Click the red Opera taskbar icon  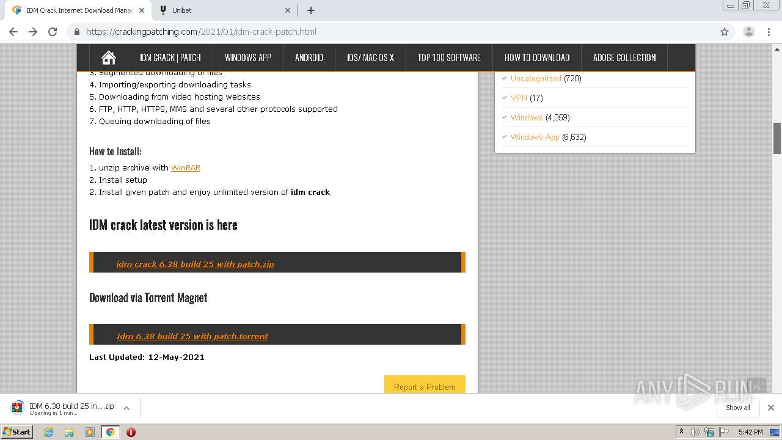(x=131, y=432)
